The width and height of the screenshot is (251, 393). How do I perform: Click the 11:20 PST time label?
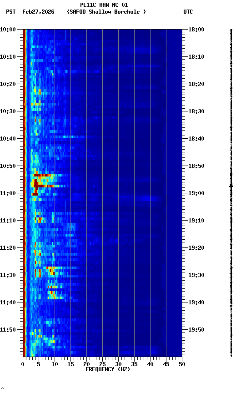click(x=8, y=248)
